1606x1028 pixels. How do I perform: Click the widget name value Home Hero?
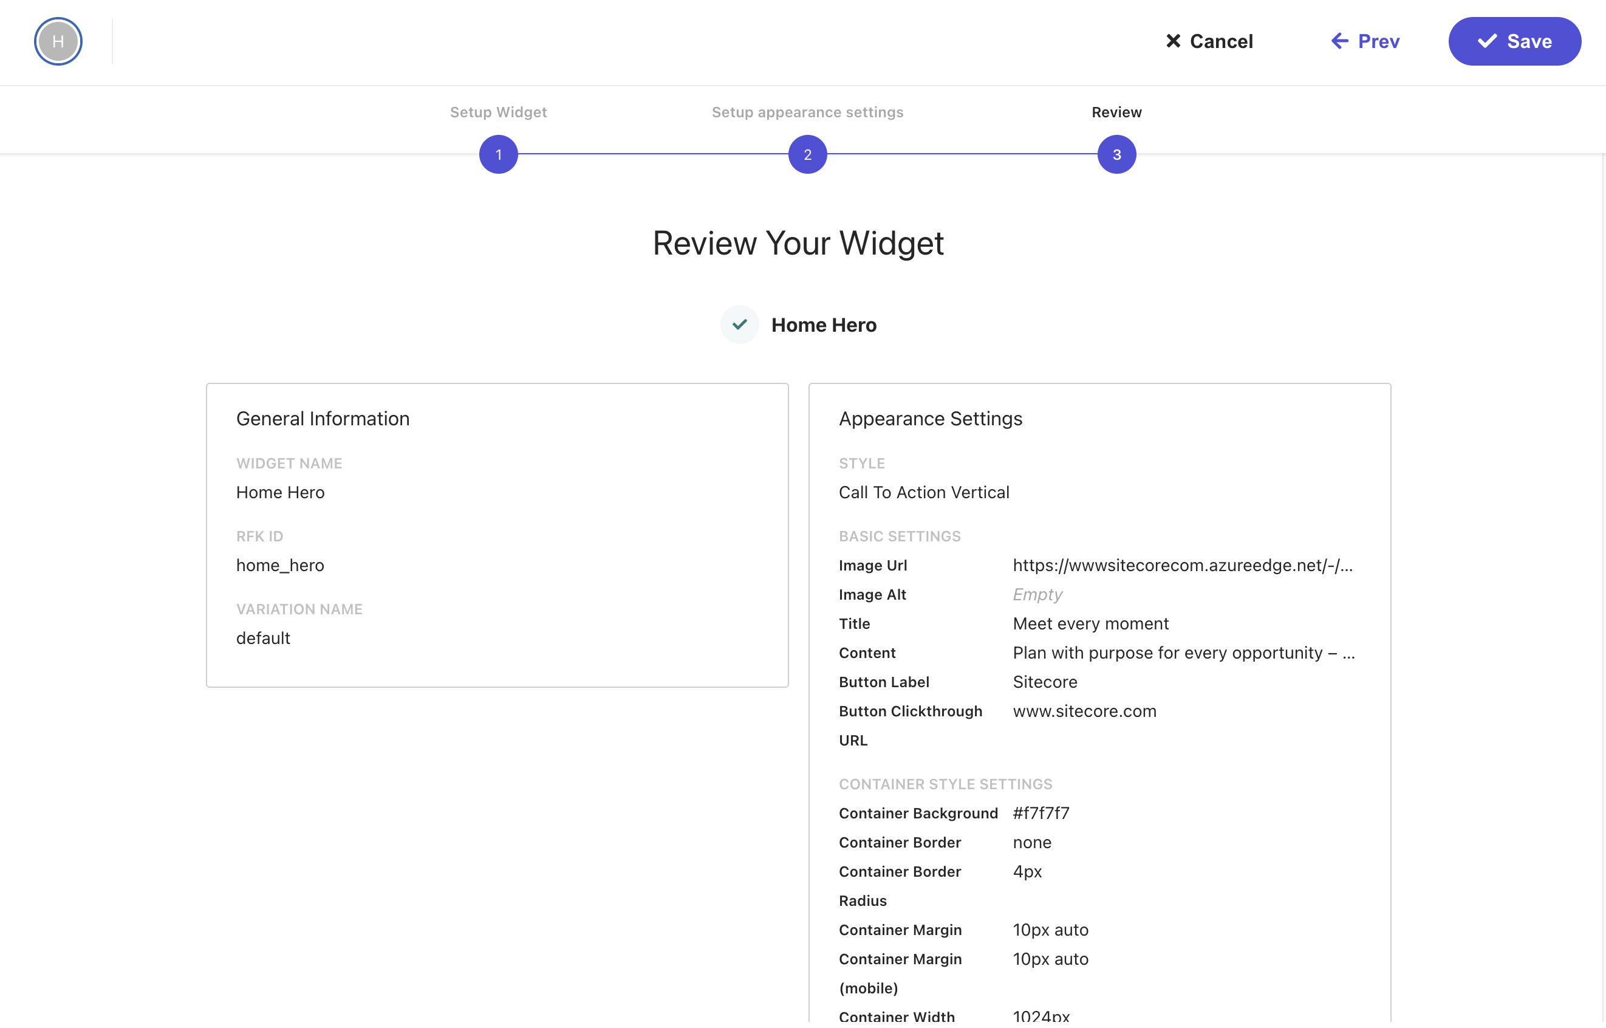coord(280,493)
